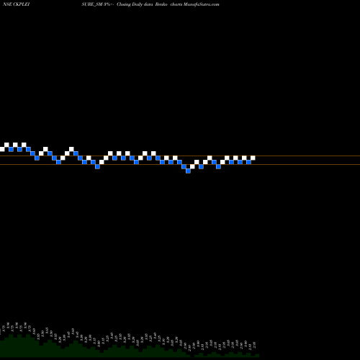Click the NSE CKPLEI symbol title
Screen dimensions: 360x360
click(x=16, y=4)
